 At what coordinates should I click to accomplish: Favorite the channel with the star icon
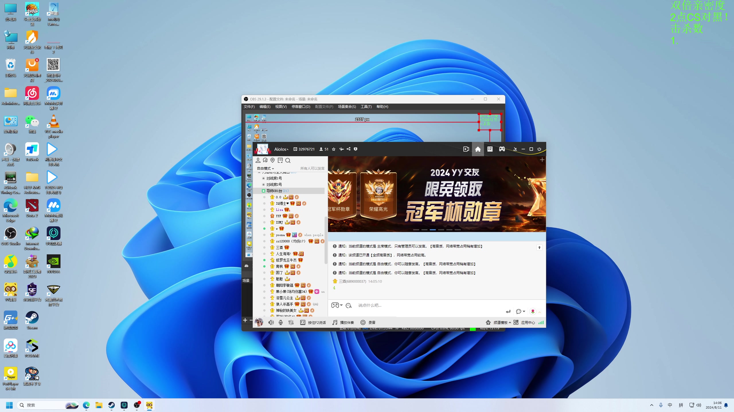[x=333, y=149]
